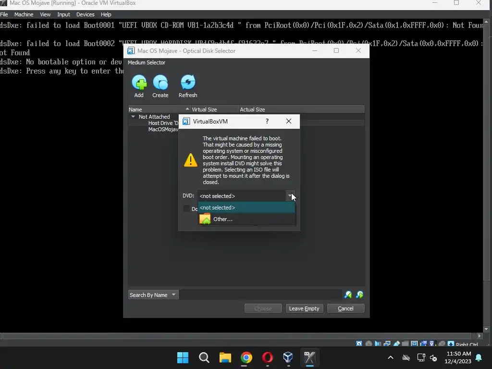
Task: Open the File menu
Action: coord(4,14)
